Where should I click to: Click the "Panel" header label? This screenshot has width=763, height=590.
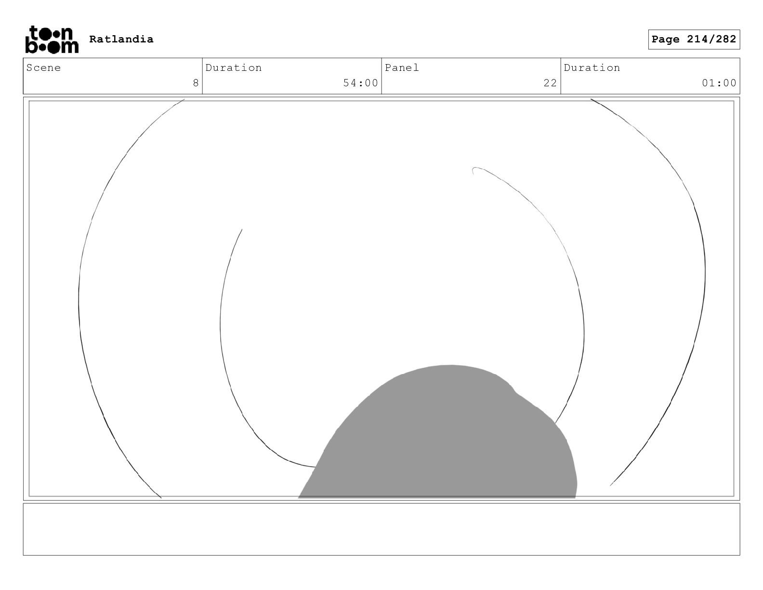[402, 68]
